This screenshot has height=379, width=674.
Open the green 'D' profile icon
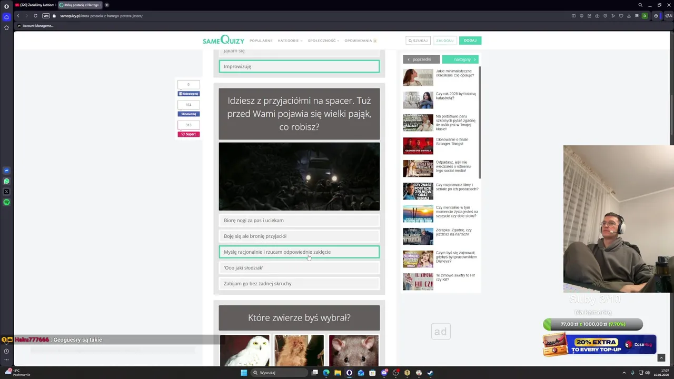tap(645, 16)
